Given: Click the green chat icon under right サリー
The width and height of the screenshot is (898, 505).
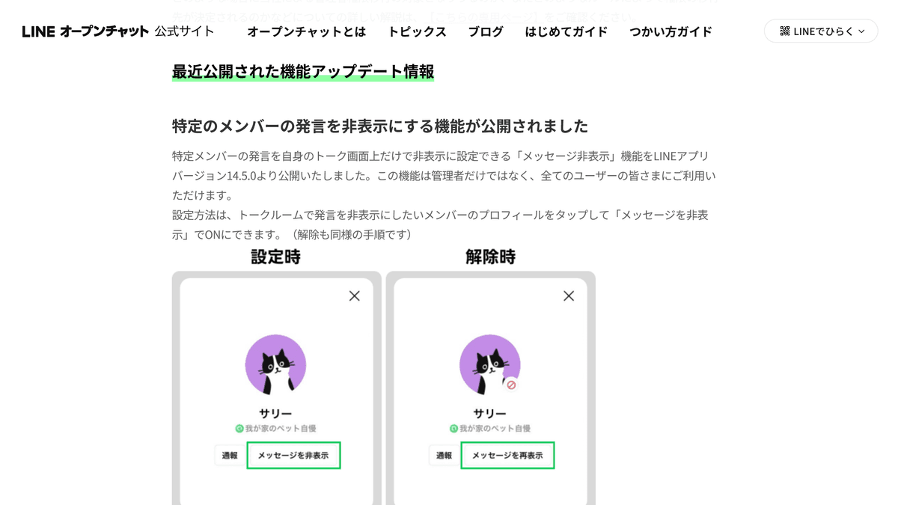Looking at the screenshot, I should tap(453, 429).
